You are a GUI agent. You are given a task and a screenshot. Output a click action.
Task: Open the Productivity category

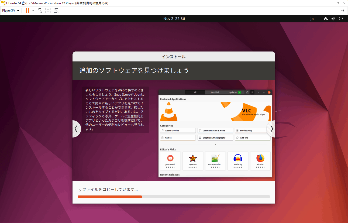point(253,131)
